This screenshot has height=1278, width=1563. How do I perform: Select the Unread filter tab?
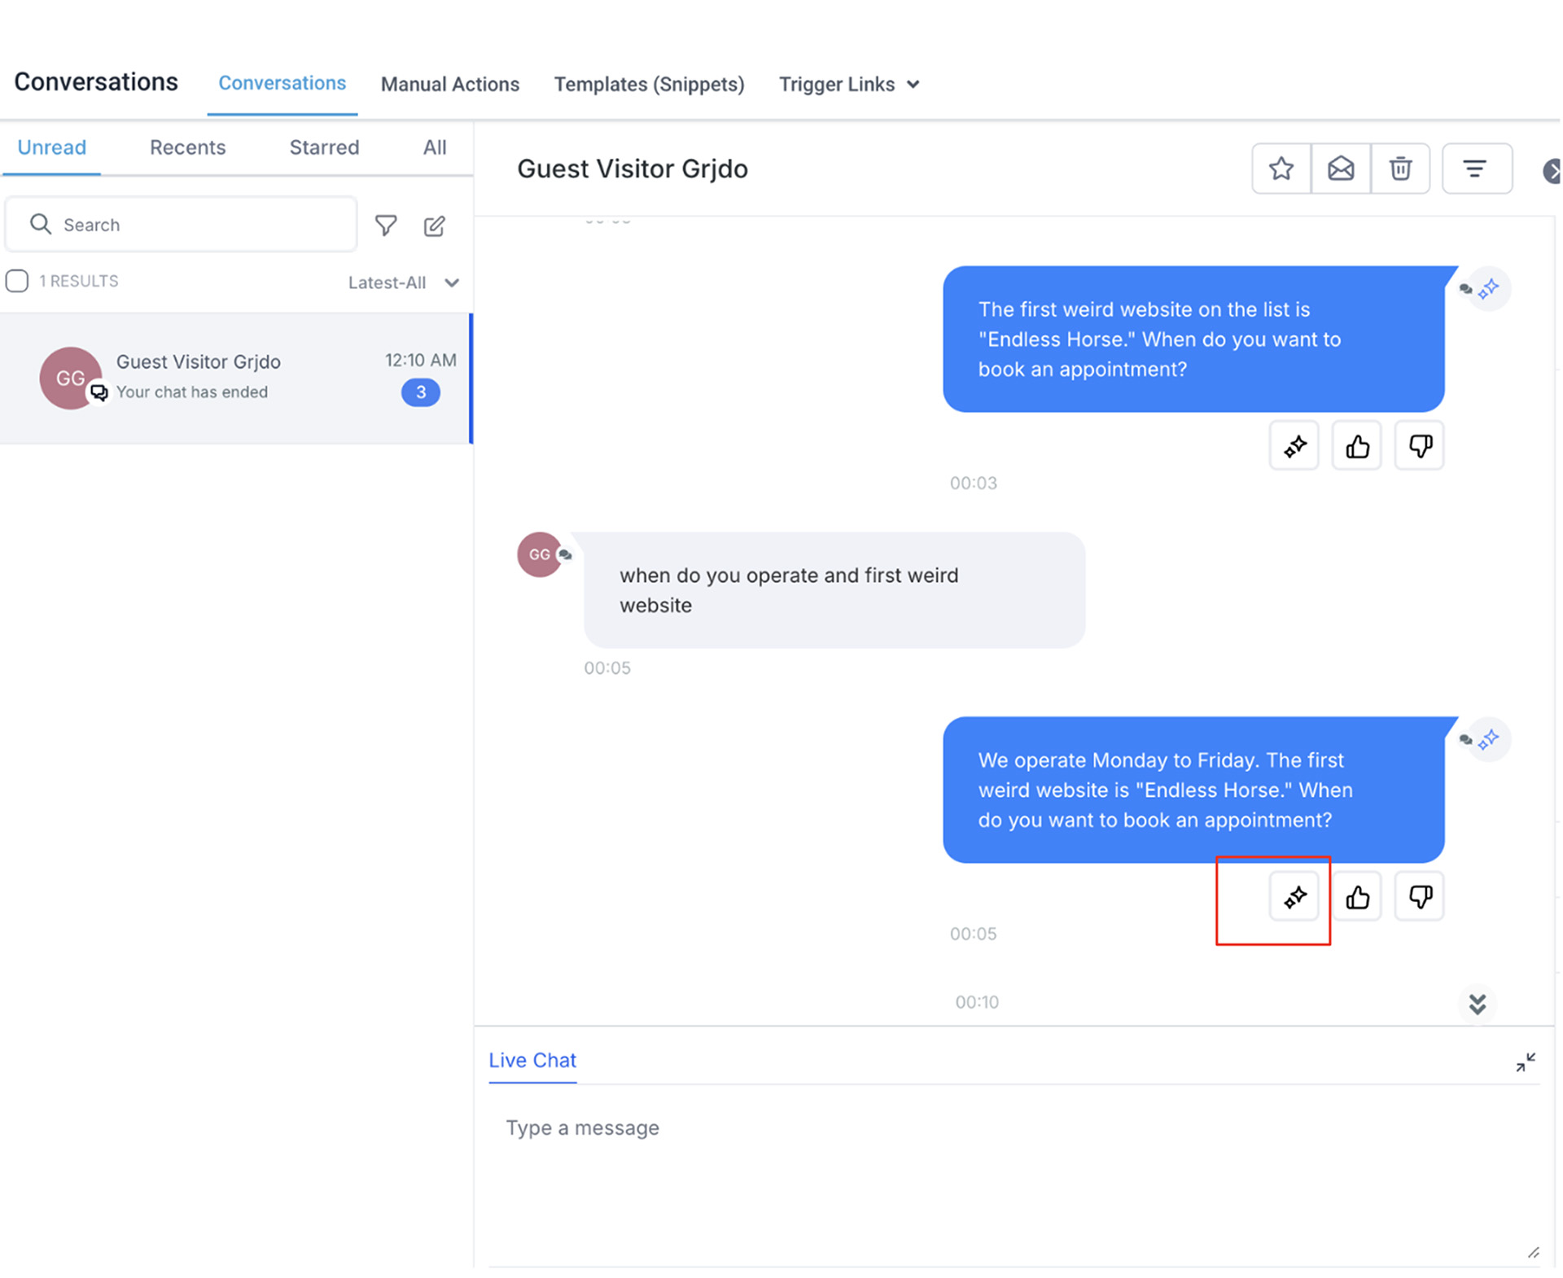[51, 147]
